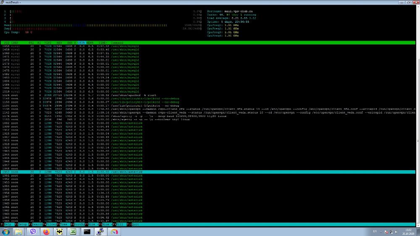Open The Bat! mail client on taskbar

60,231
